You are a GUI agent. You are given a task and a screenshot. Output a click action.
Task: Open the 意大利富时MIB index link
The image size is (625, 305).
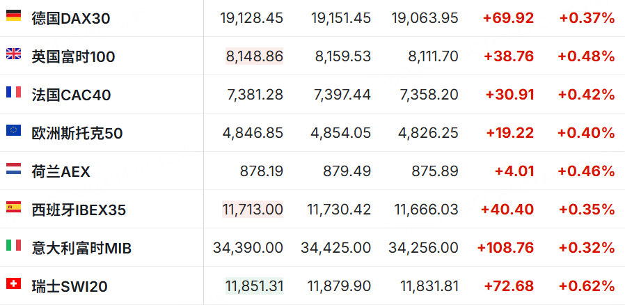[81, 248]
